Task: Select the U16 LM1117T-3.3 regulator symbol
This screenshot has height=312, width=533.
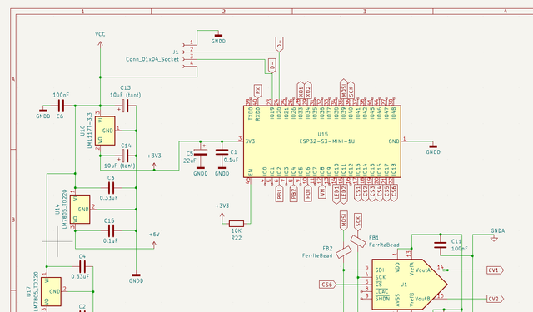Action: (105, 131)
